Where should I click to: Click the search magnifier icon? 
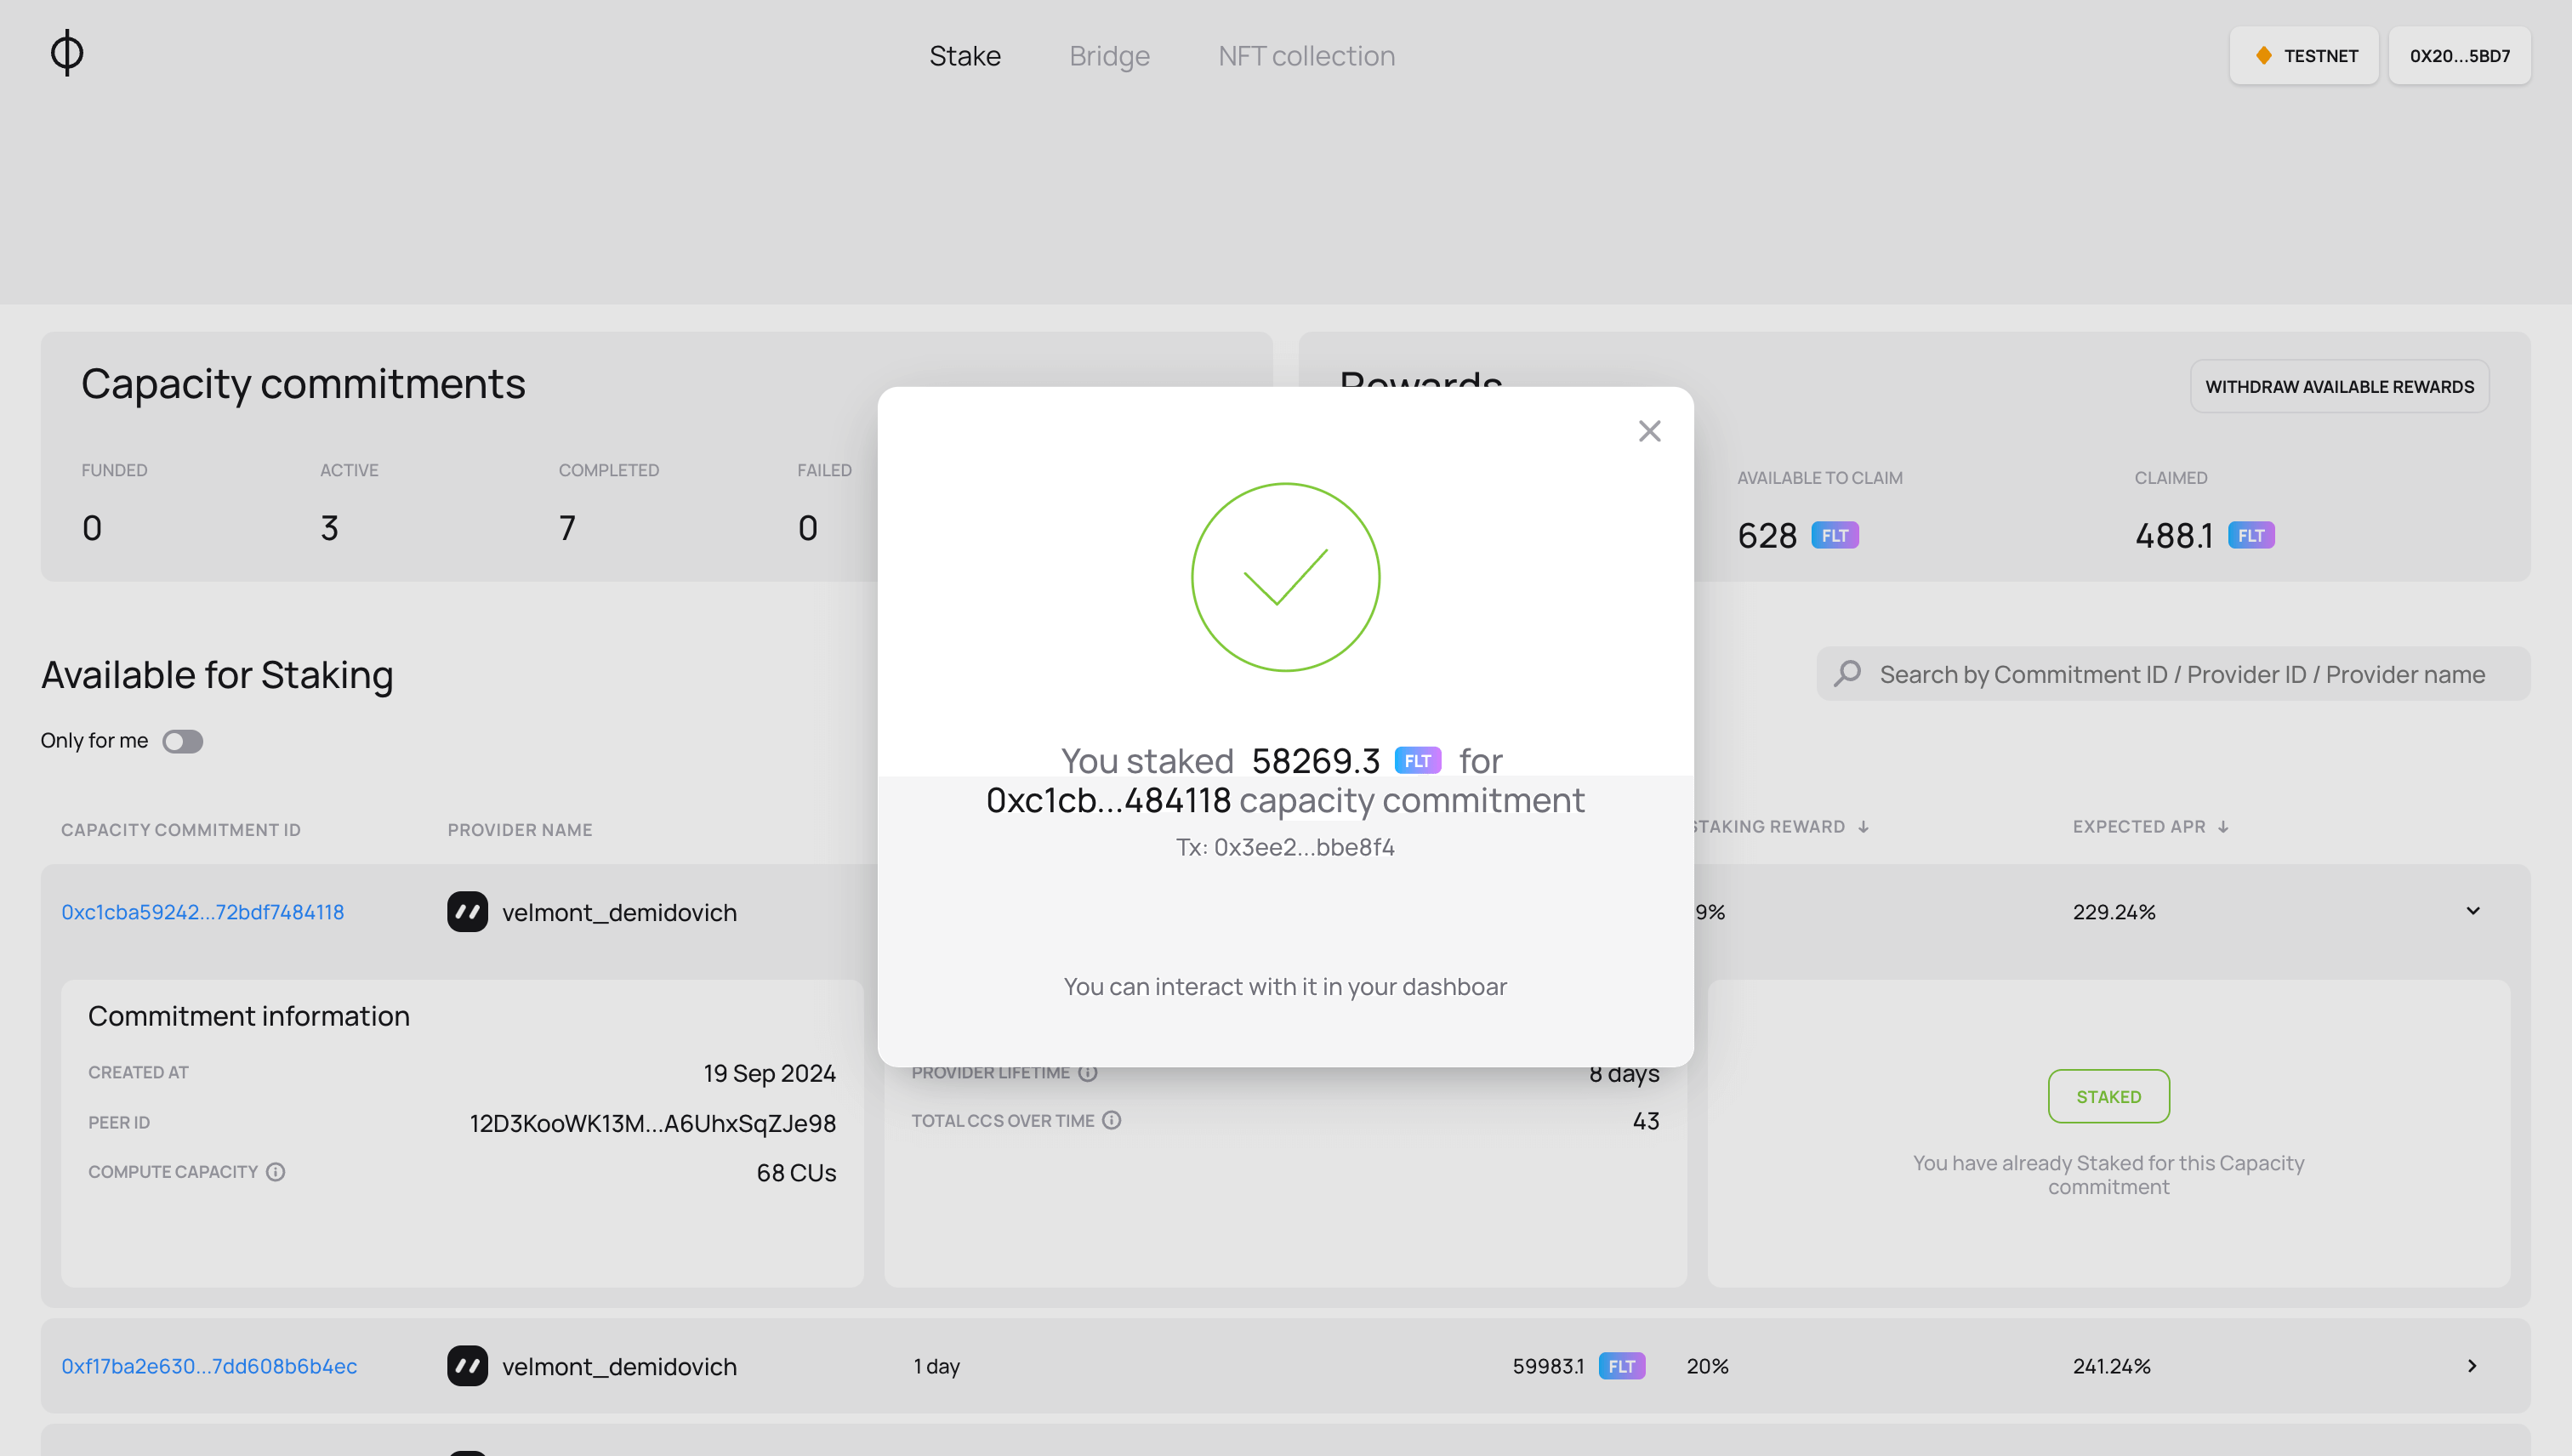[1847, 673]
